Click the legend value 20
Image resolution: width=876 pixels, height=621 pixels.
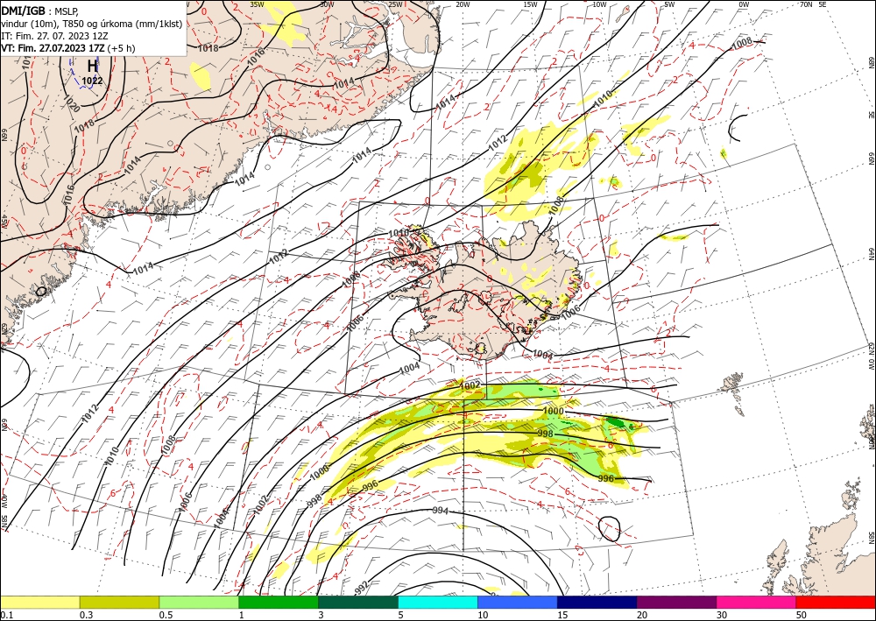(642, 615)
